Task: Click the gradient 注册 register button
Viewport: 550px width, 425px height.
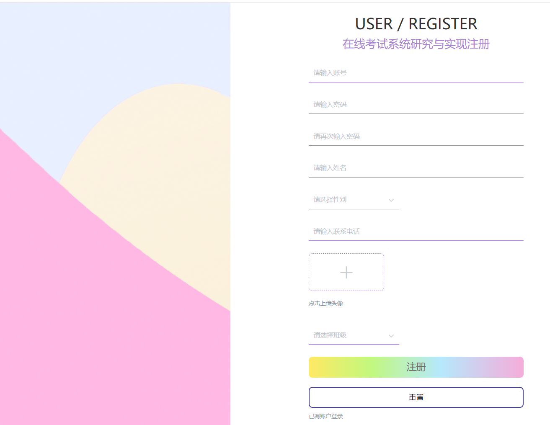Action: tap(416, 367)
